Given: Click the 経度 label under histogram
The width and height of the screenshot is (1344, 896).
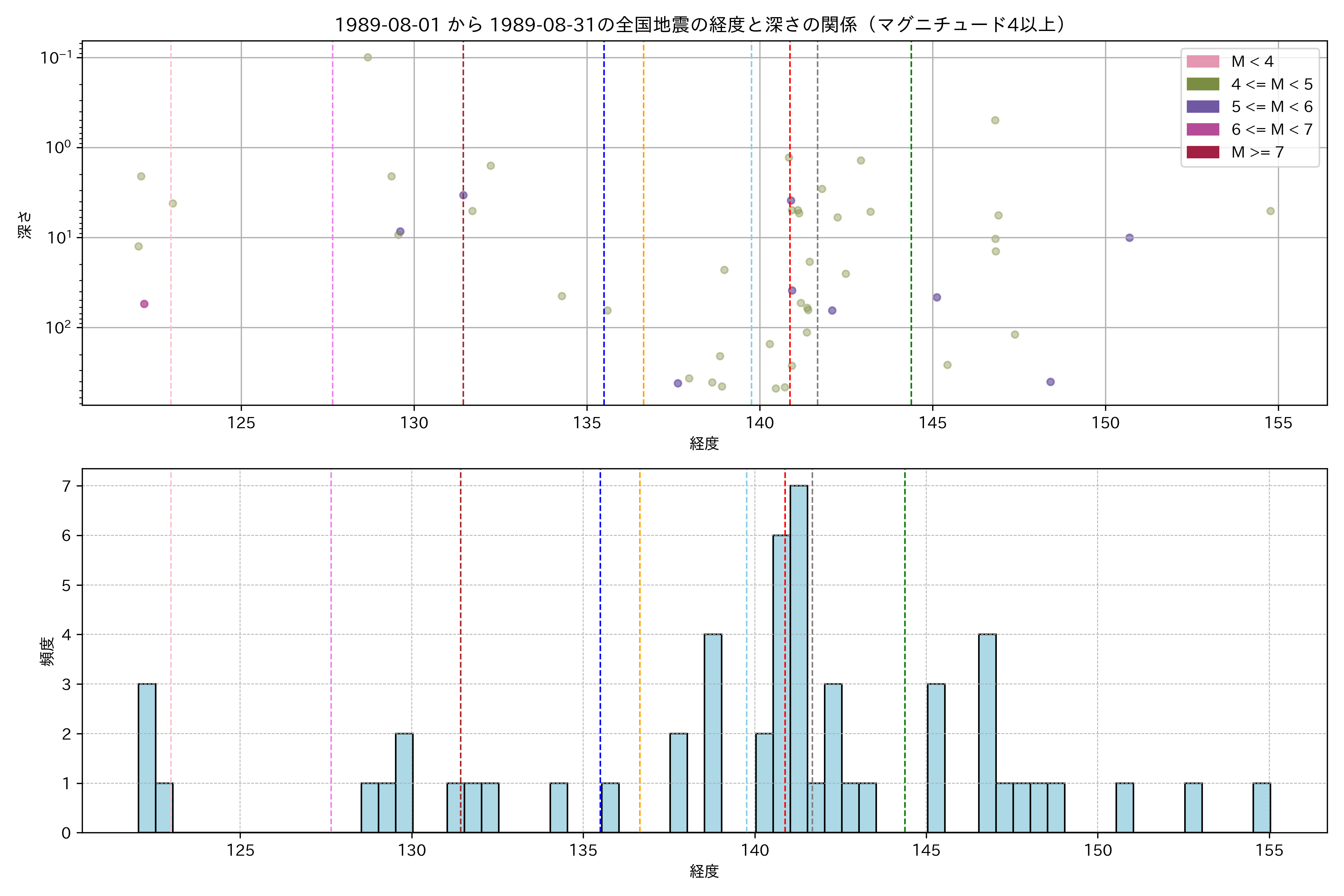Looking at the screenshot, I should click(x=704, y=871).
